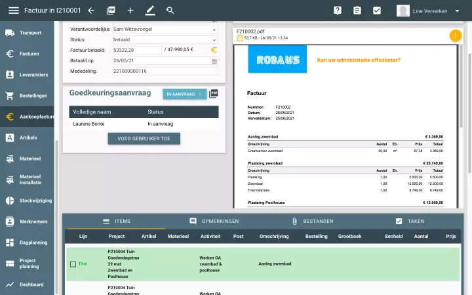Click the F210002.pdf file name
The image size is (472, 295).
pos(250,31)
